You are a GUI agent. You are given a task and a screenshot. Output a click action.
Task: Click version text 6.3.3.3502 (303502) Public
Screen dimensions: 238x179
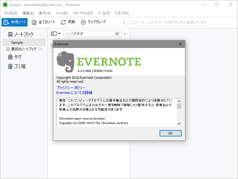(x=95, y=71)
